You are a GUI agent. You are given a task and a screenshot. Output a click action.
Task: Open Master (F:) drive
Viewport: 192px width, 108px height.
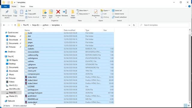pos(12,96)
